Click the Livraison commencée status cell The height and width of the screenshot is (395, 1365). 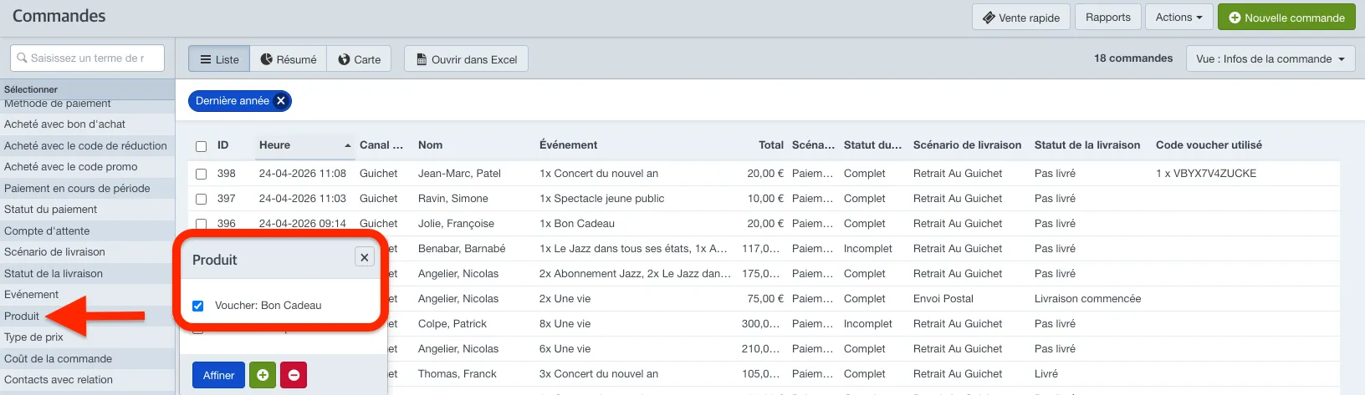coord(1087,299)
